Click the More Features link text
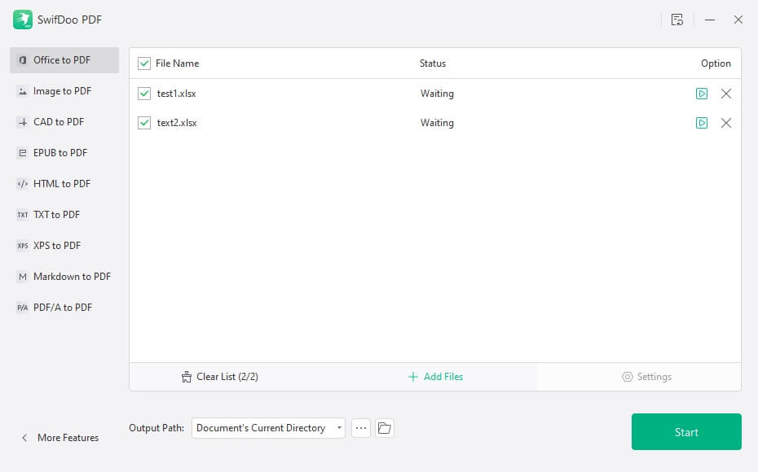Image resolution: width=758 pixels, height=472 pixels. (x=68, y=438)
